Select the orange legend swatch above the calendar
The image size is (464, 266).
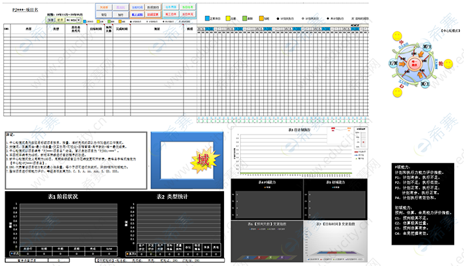pos(261,19)
